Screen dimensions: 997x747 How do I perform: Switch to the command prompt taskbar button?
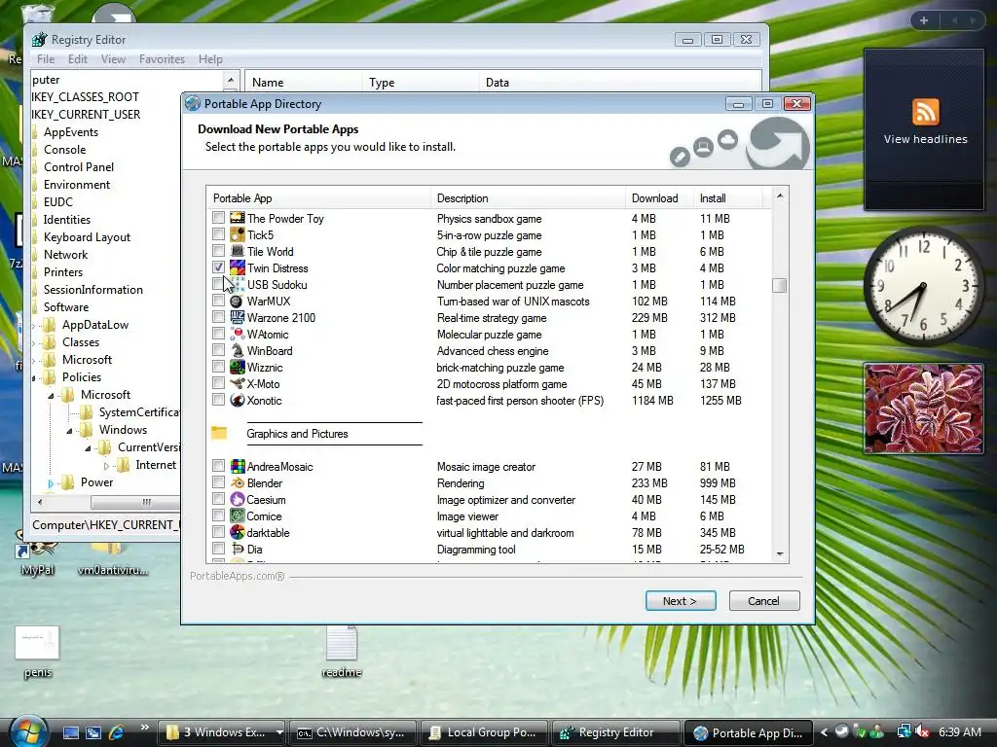tap(353, 732)
